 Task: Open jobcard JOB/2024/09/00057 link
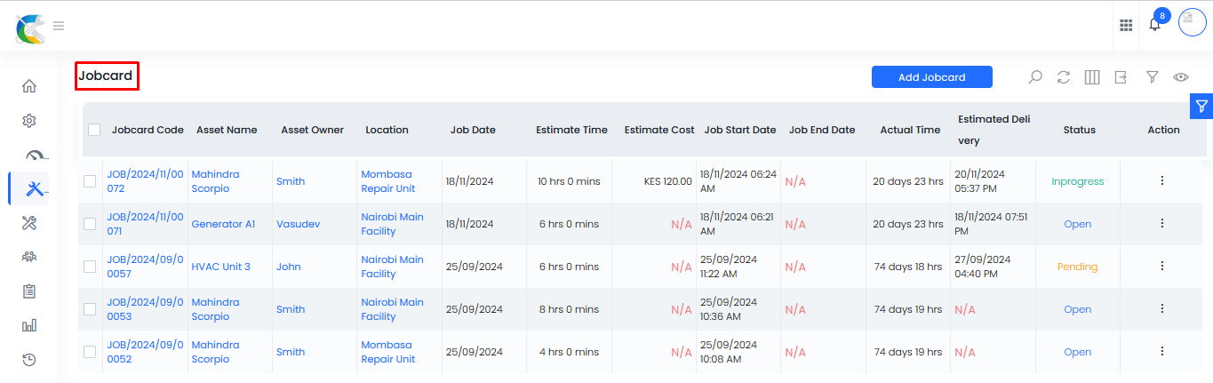[145, 267]
